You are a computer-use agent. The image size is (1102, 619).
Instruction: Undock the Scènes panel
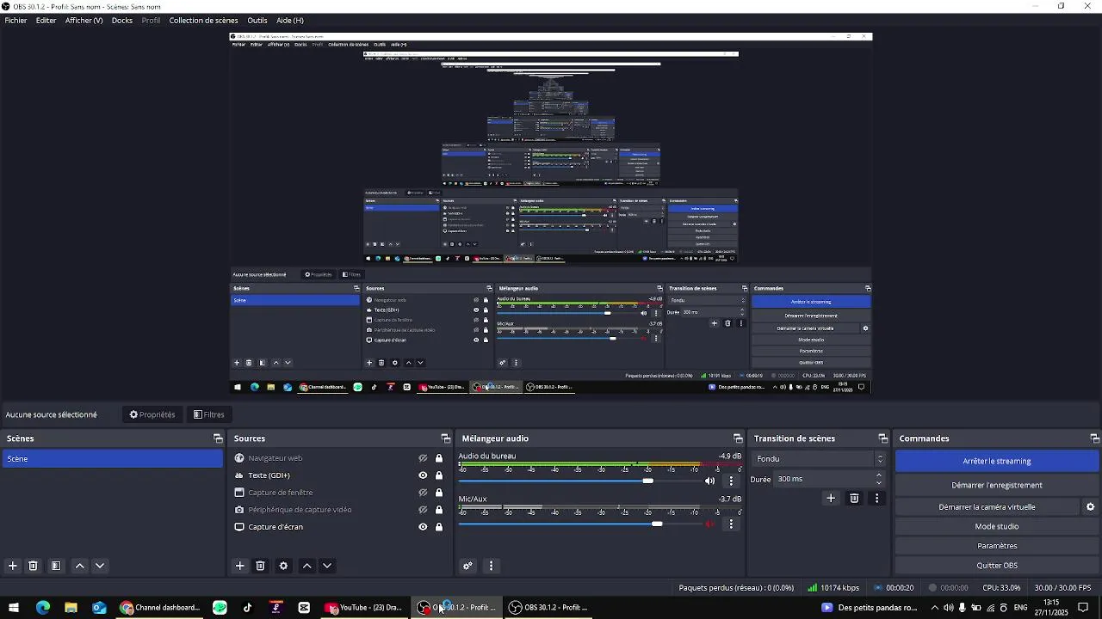pos(218,438)
